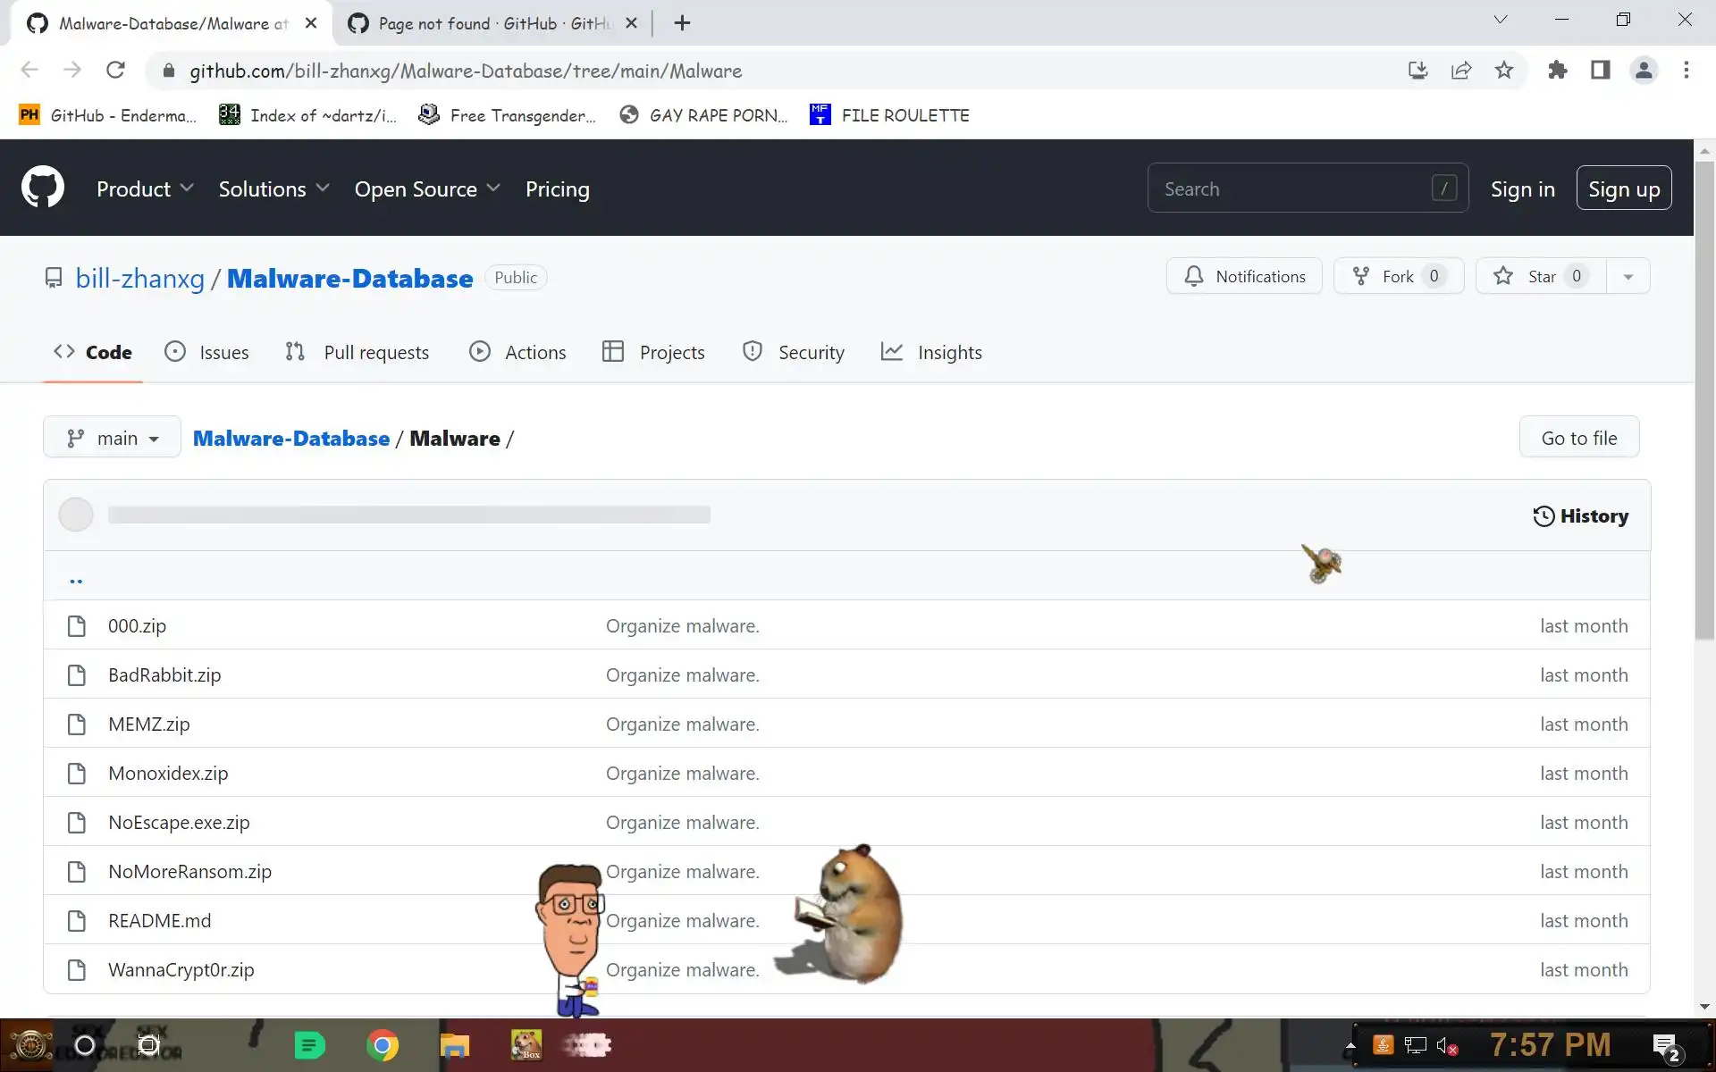Expand the star lists dropdown arrow

tap(1628, 276)
